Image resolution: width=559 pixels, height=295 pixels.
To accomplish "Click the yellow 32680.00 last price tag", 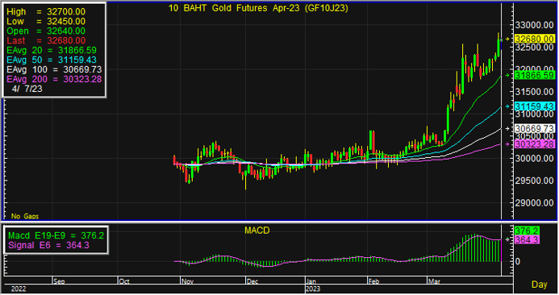I will [535, 39].
